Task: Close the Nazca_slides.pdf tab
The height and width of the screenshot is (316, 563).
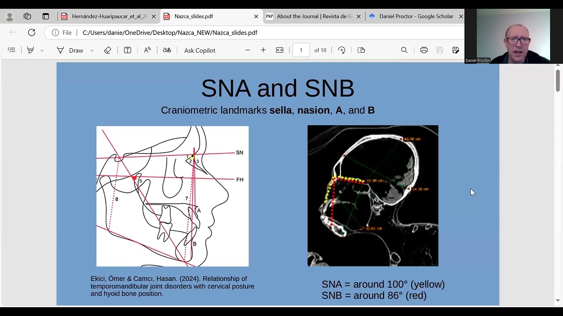Action: click(256, 16)
